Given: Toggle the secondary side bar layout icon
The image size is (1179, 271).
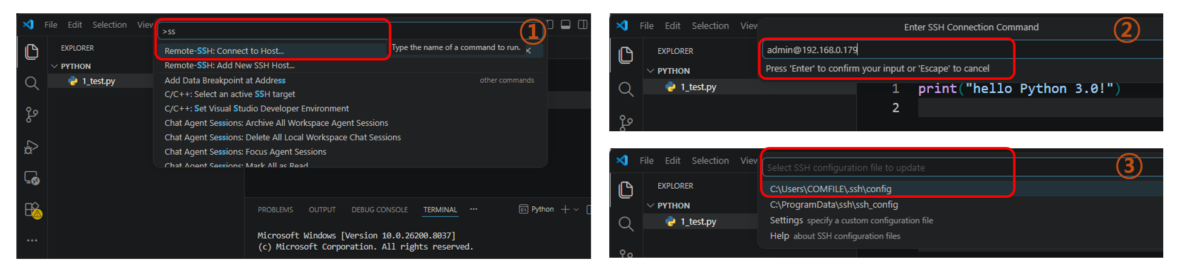Looking at the screenshot, I should point(583,25).
